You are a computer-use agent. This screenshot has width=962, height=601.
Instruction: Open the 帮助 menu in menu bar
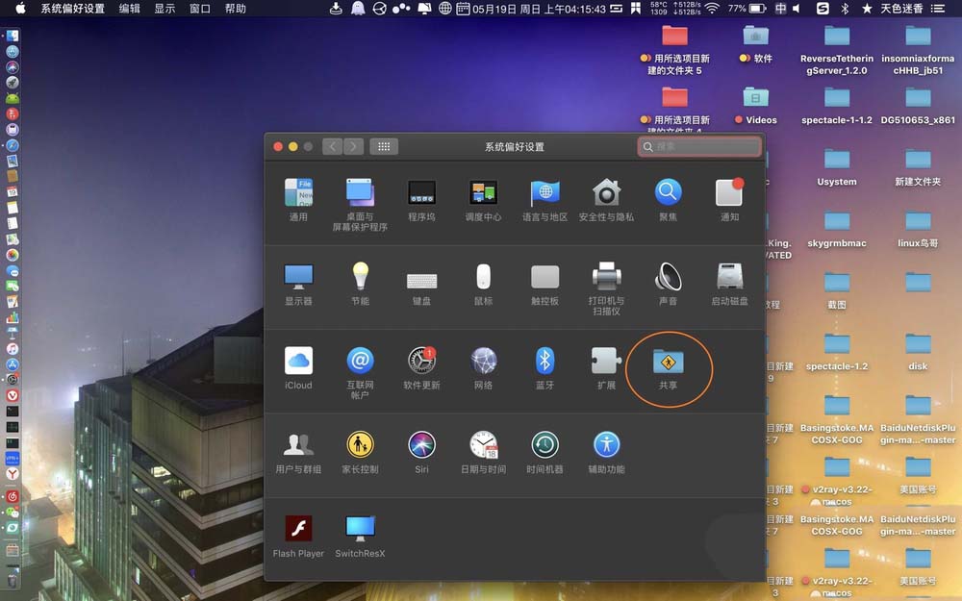coord(236,9)
